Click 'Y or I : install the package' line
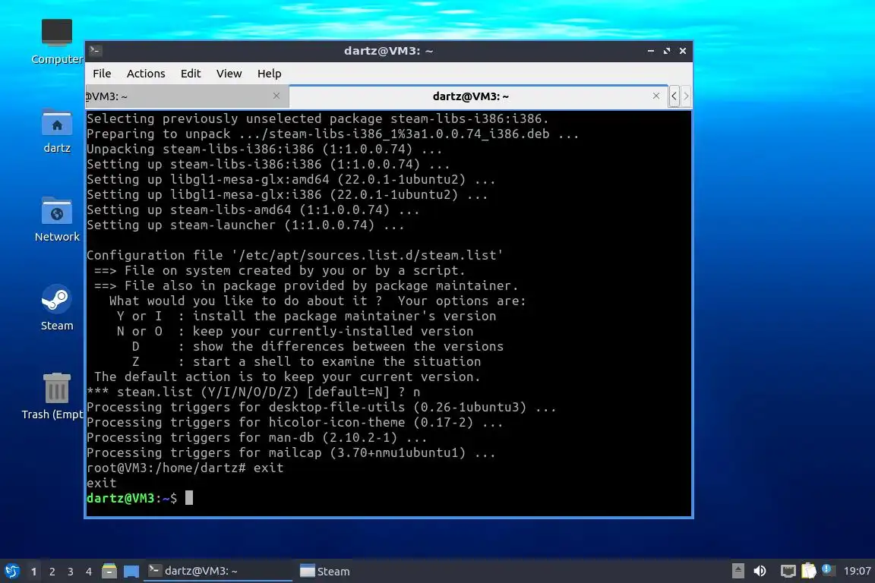The width and height of the screenshot is (875, 583). click(306, 316)
